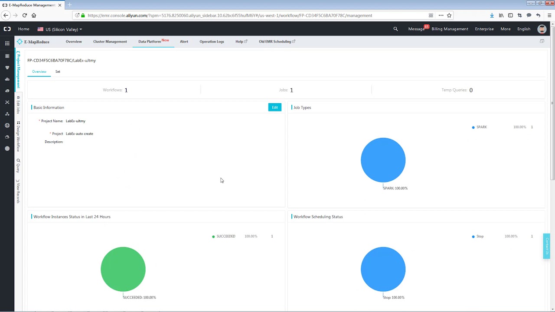Open Billing Management

[x=450, y=29]
